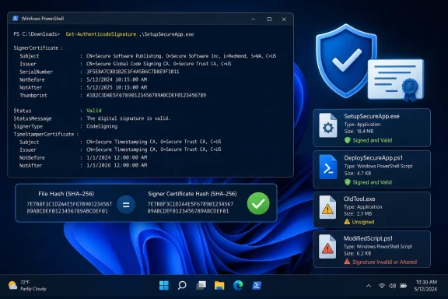Click the ModifiedScript.ps1 red alert file icon
This screenshot has height=299, width=448.
pos(327,247)
